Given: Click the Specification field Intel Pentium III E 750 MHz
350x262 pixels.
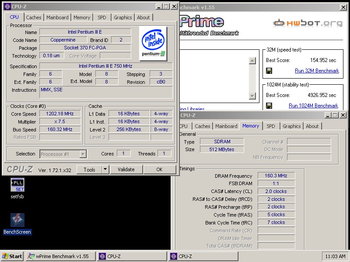Looking at the screenshot, I should tap(106, 66).
